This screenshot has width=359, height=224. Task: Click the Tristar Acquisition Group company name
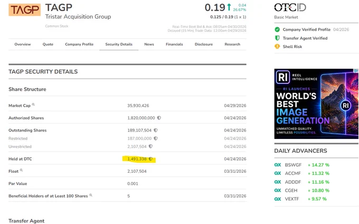pos(78,17)
